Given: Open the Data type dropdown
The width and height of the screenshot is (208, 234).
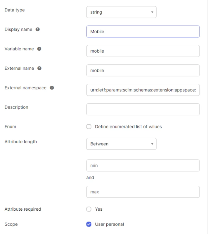Looking at the screenshot, I should pos(121,12).
